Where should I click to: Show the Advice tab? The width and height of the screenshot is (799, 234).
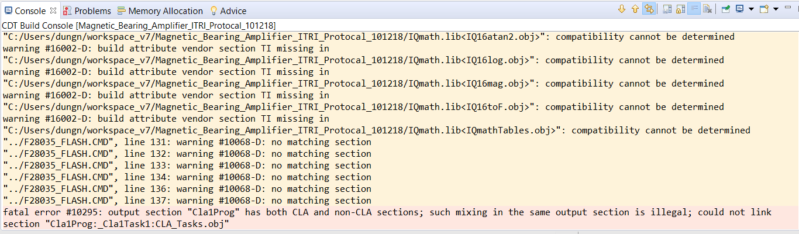(228, 11)
